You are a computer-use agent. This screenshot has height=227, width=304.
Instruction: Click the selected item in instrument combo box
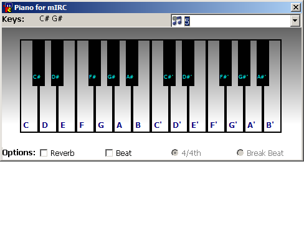pos(187,21)
